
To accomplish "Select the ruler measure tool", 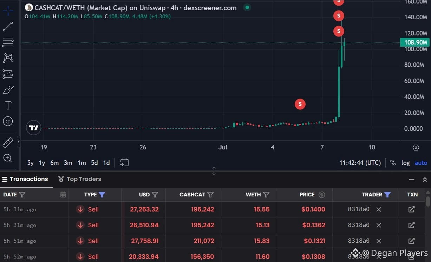I will click(8, 142).
